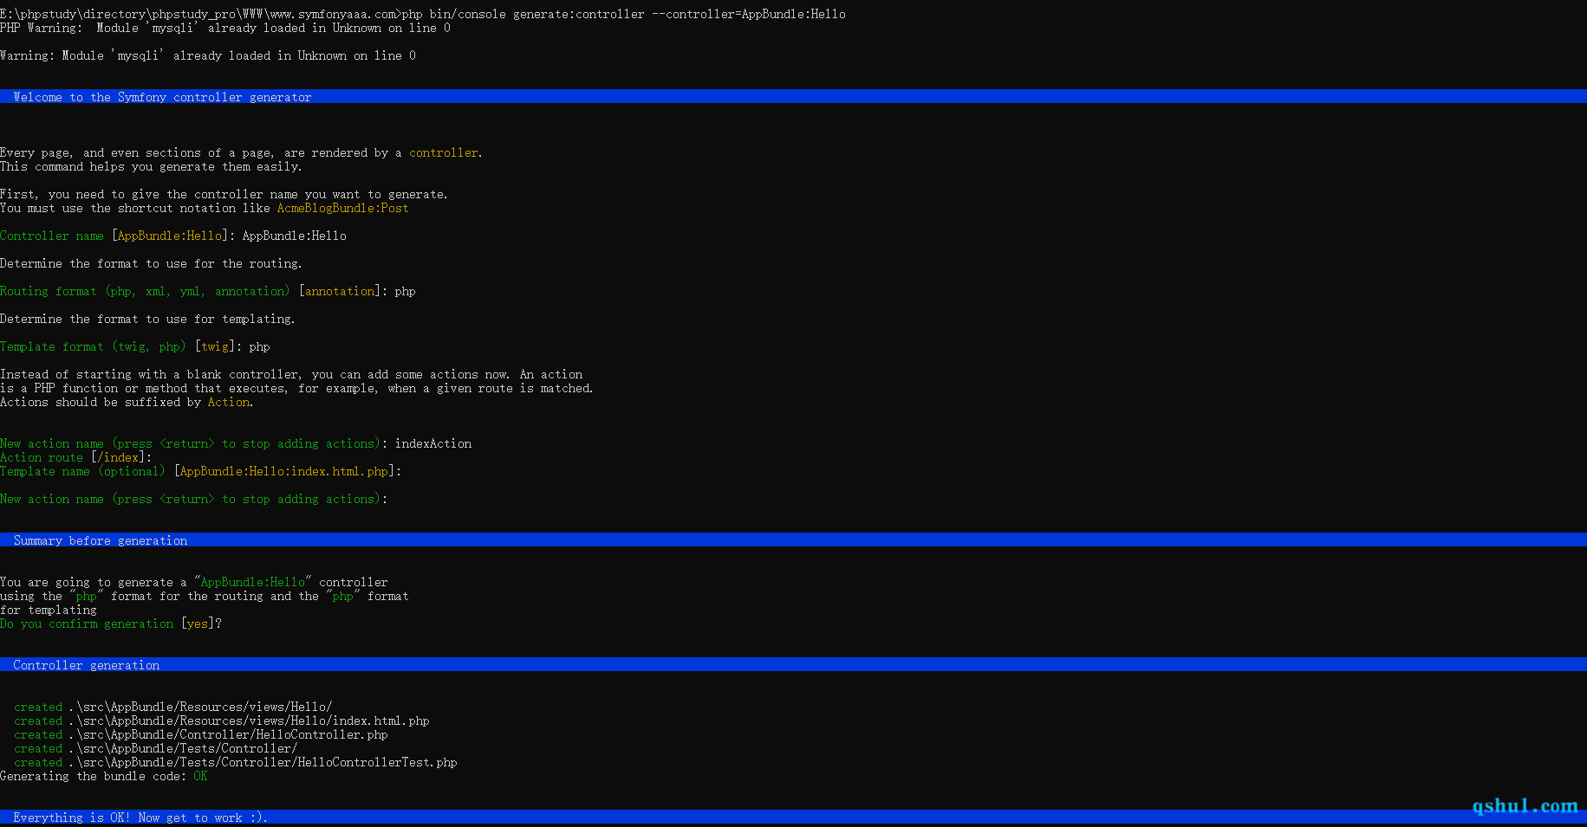Viewport: 1587px width, 827px height.
Task: Click the 'Summary before generation' banner
Action: click(x=793, y=540)
